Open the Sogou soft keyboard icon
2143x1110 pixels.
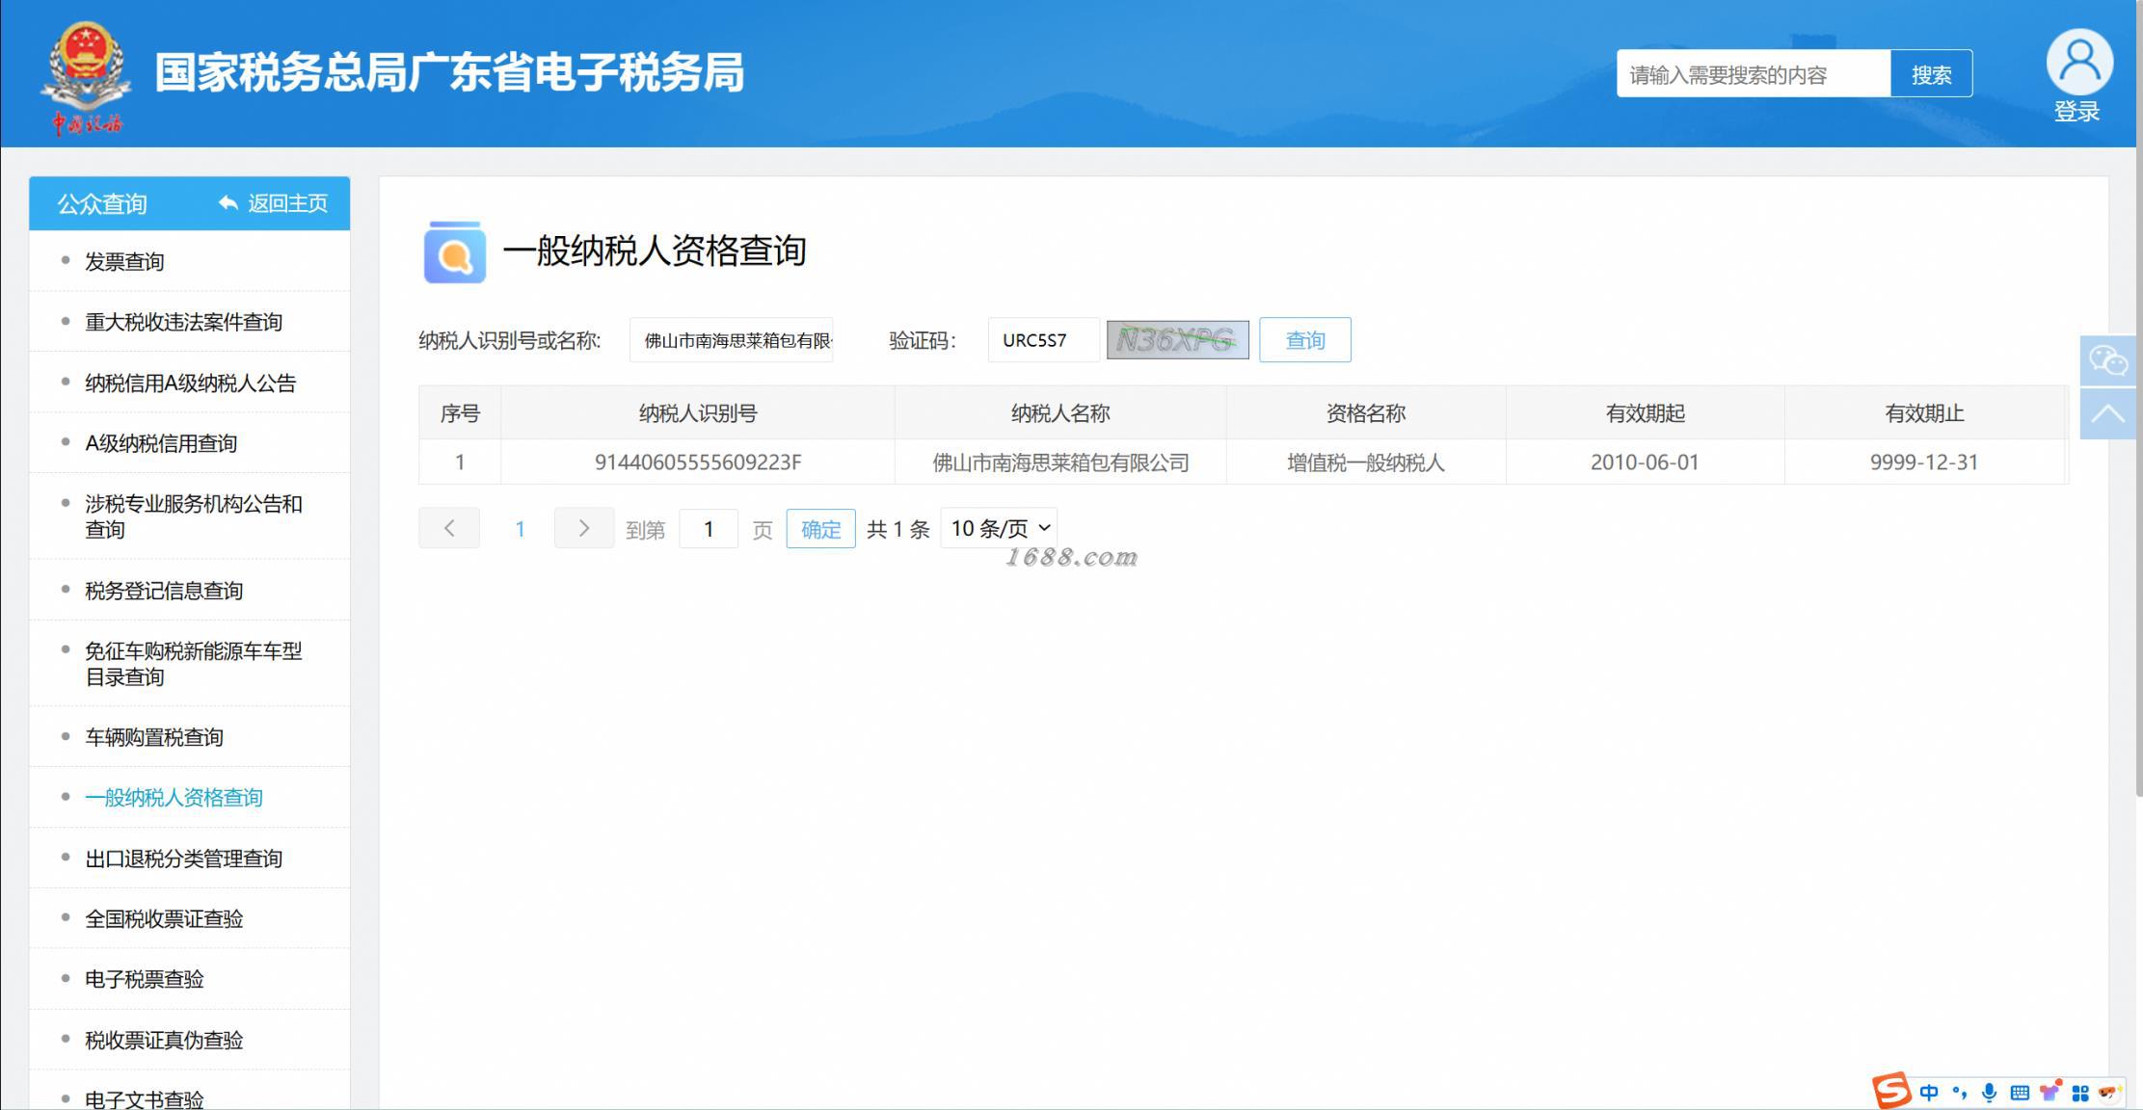coord(2020,1093)
